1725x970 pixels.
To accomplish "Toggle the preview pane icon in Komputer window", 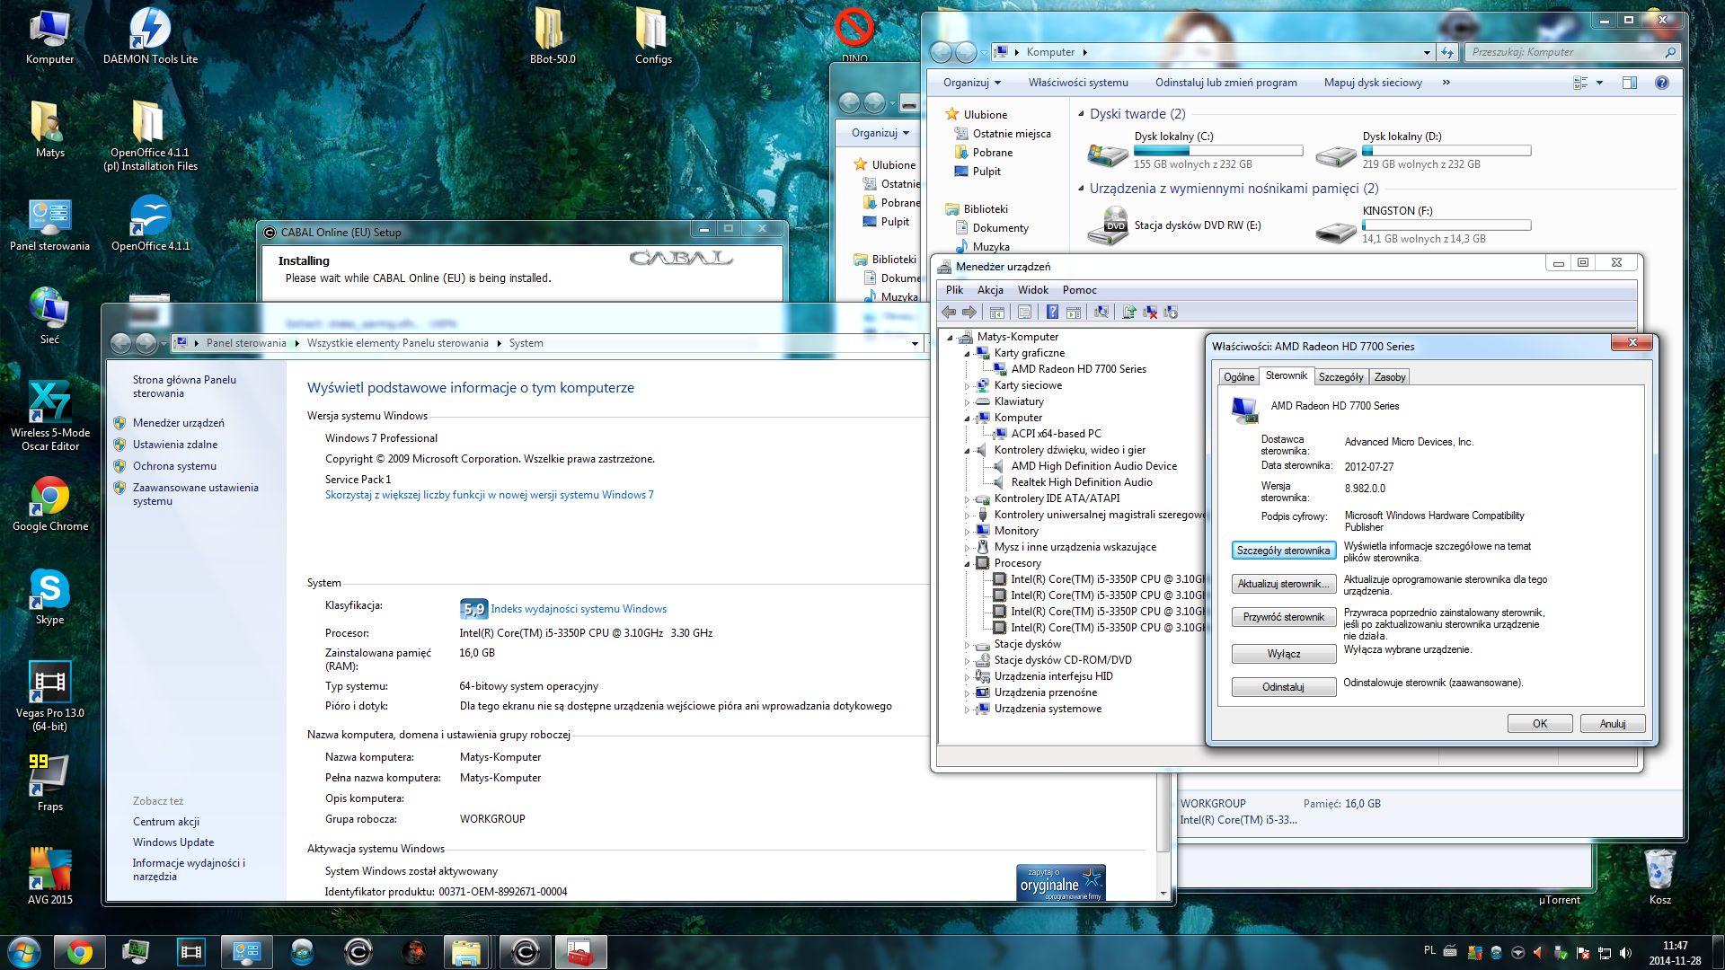I will click(1629, 83).
